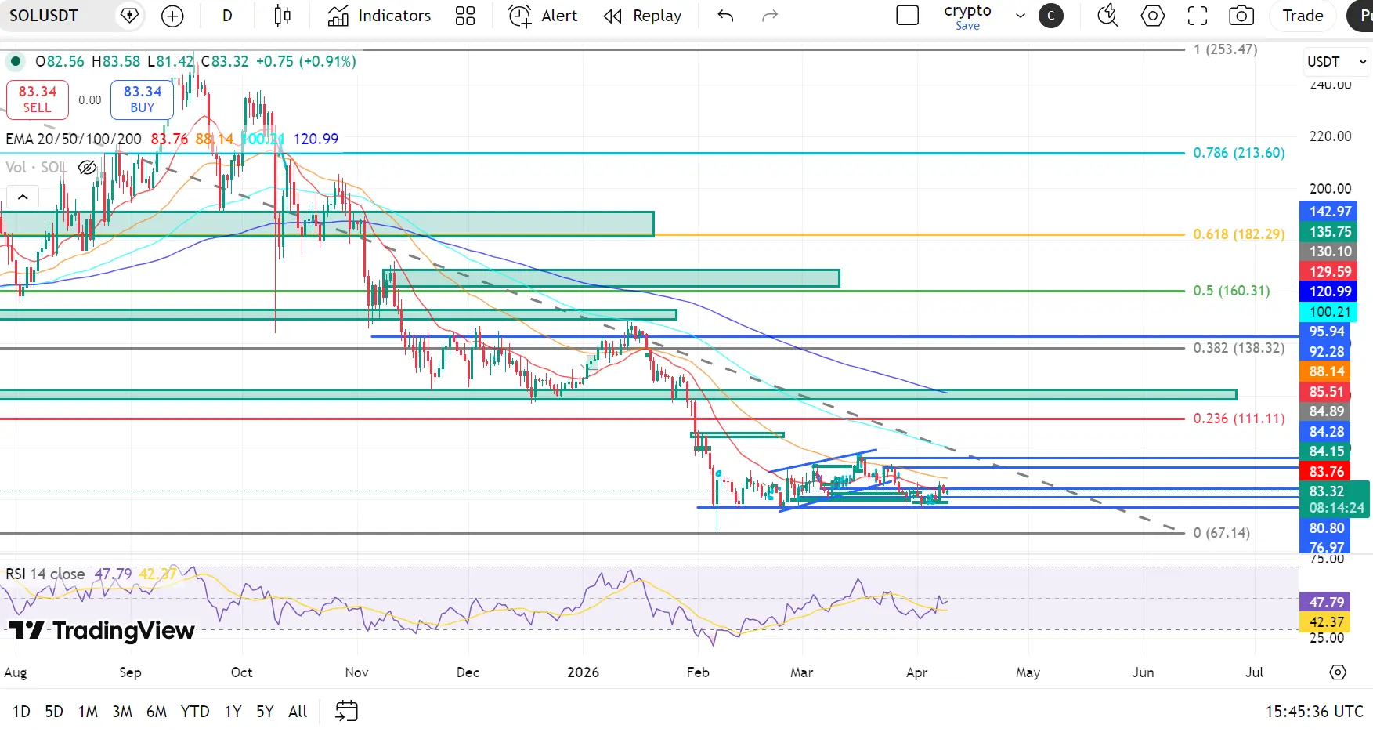
Task: Open the USDT currency dropdown
Action: click(x=1336, y=62)
